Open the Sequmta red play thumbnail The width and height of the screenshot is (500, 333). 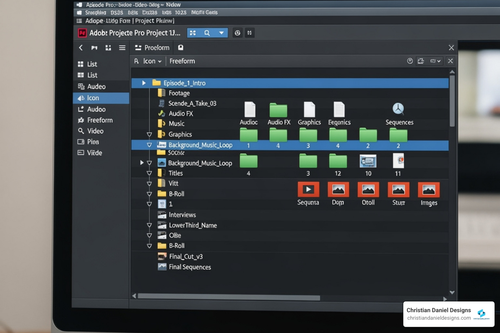tap(308, 190)
